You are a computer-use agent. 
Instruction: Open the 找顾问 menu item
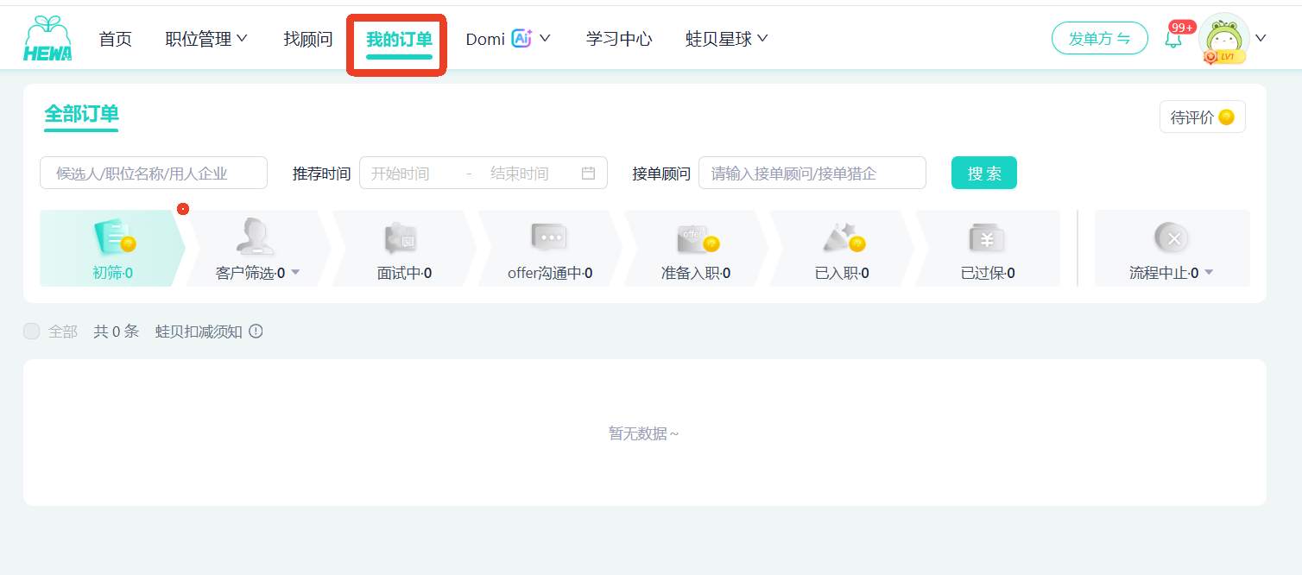[x=308, y=39]
